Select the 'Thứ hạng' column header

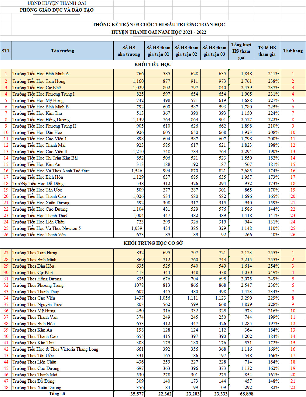(x=293, y=51)
